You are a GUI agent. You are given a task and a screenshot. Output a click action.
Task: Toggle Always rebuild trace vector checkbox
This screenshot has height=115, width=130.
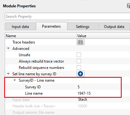[x=79, y=61]
